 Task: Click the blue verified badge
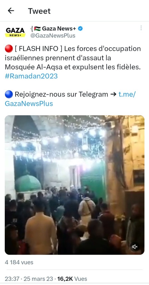coord(80,28)
